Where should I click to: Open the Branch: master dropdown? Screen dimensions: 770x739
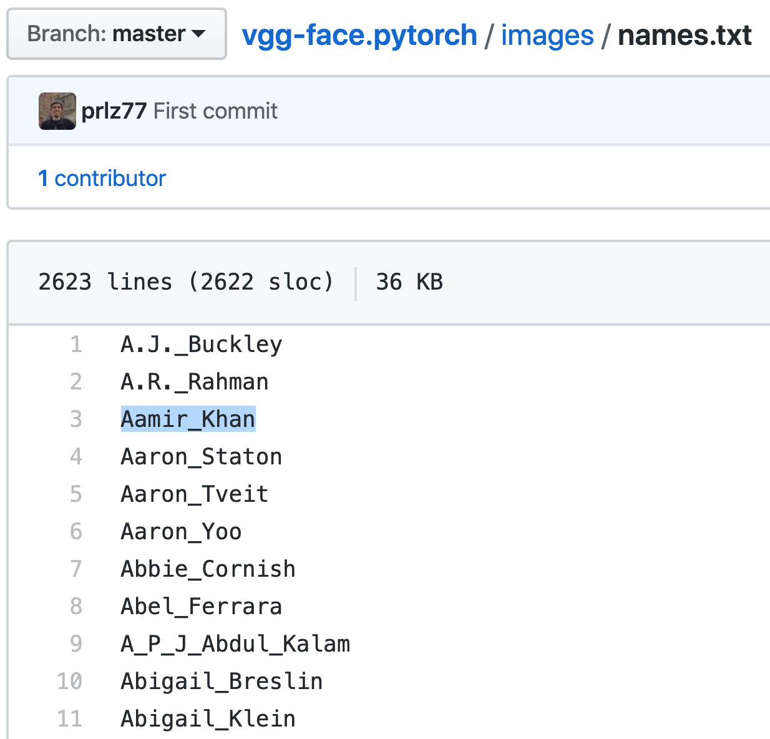click(116, 34)
